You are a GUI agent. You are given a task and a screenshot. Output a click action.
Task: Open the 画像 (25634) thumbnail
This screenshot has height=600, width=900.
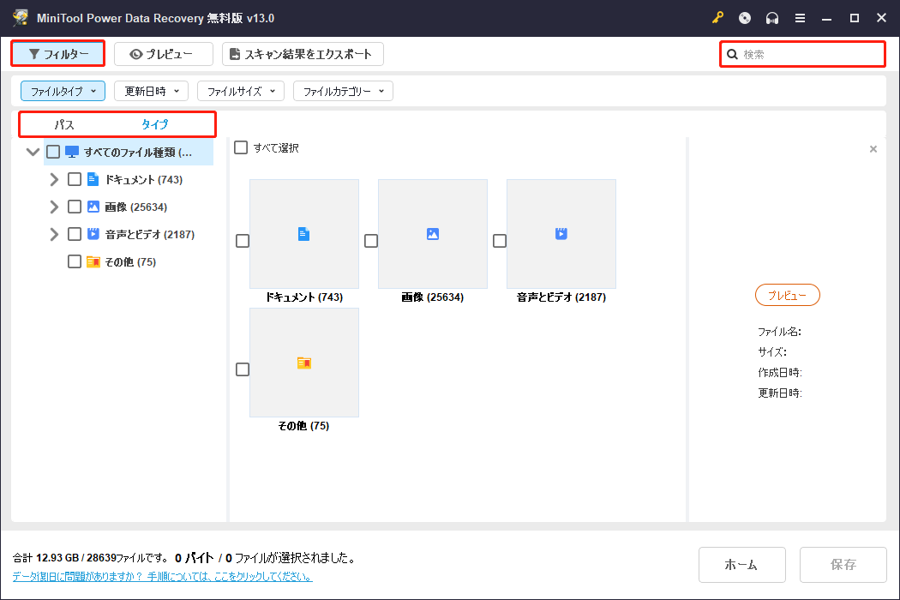(x=433, y=234)
